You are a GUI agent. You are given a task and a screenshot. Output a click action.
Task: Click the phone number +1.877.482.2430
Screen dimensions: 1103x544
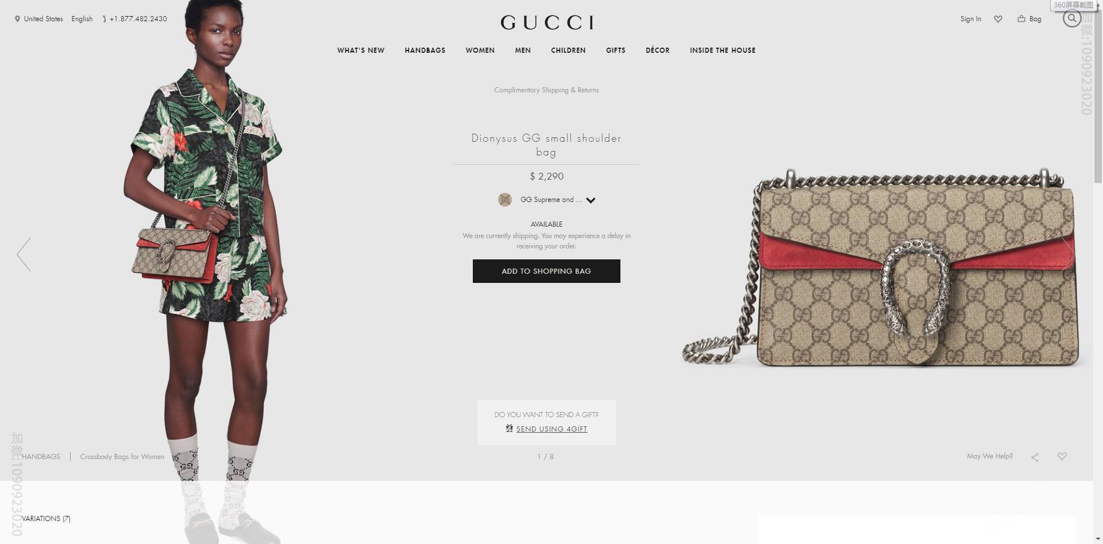point(138,19)
